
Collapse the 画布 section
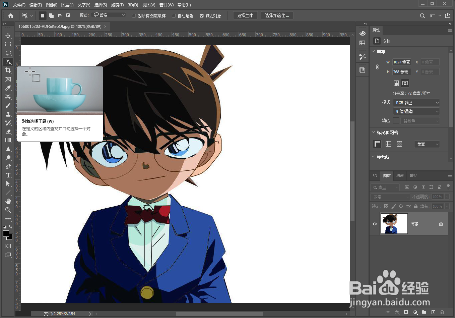click(374, 51)
